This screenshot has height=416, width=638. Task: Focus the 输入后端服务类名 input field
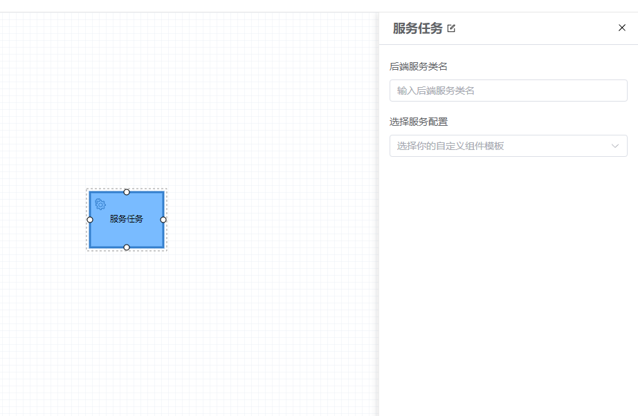click(508, 91)
